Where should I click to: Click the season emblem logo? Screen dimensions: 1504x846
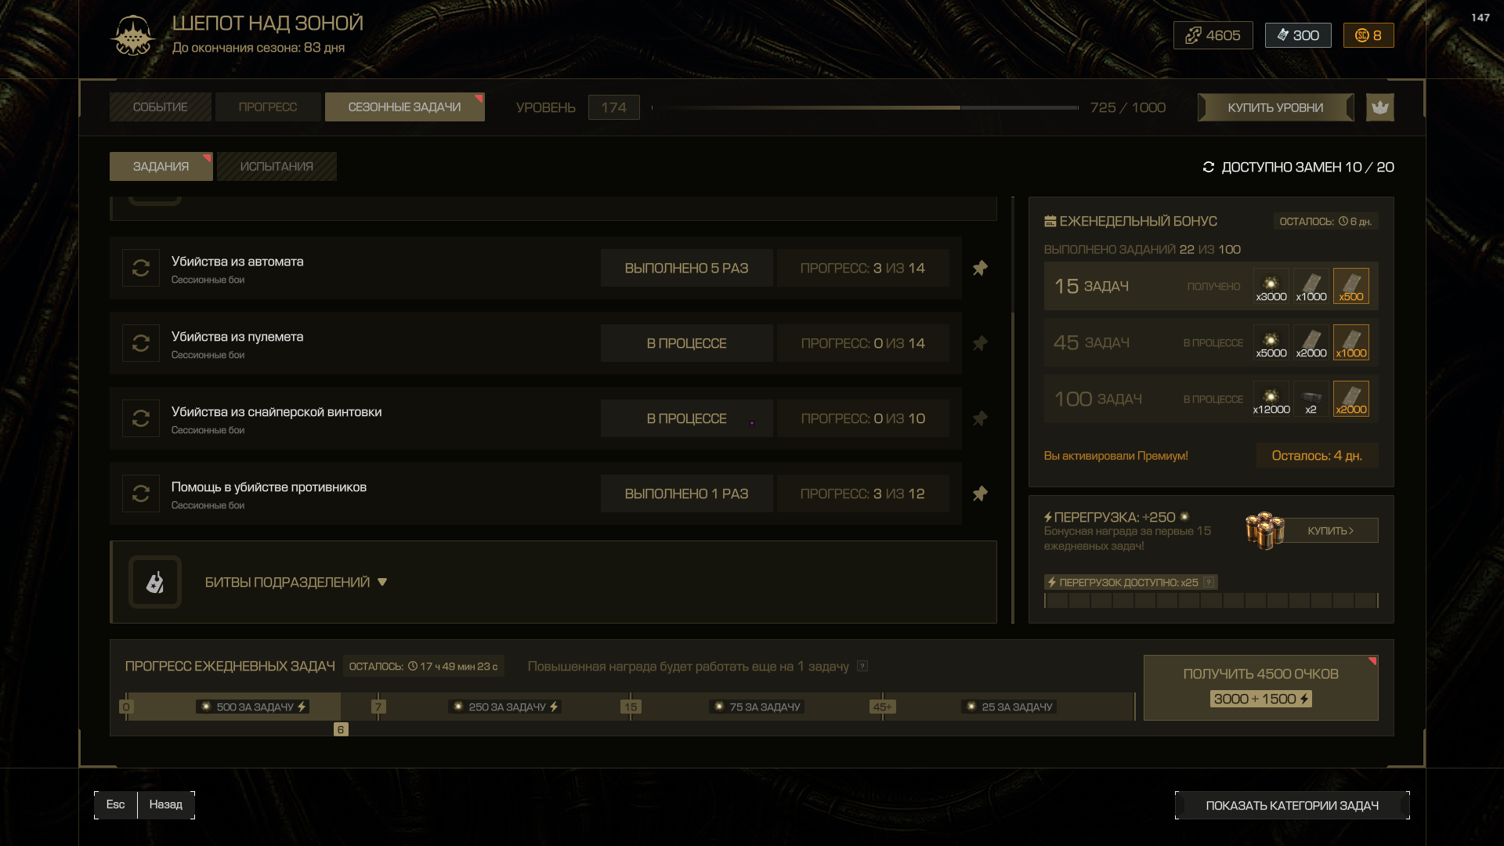[132, 35]
